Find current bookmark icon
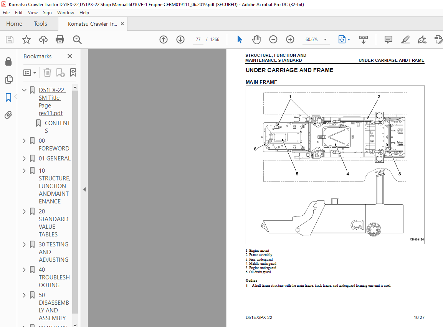Viewport: 443px width, 327px height. pos(73,73)
